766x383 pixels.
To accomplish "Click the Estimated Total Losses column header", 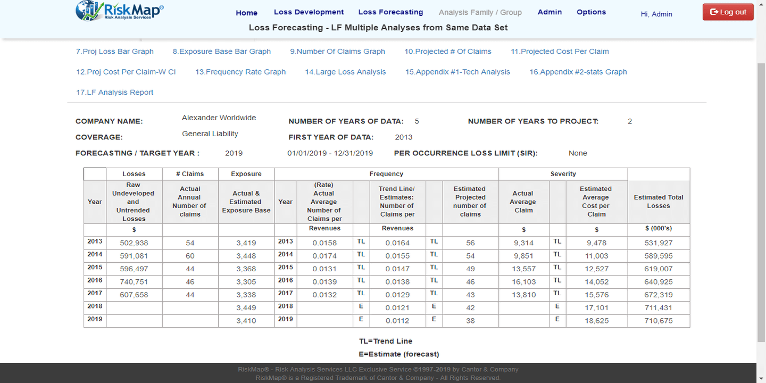I will click(x=659, y=202).
